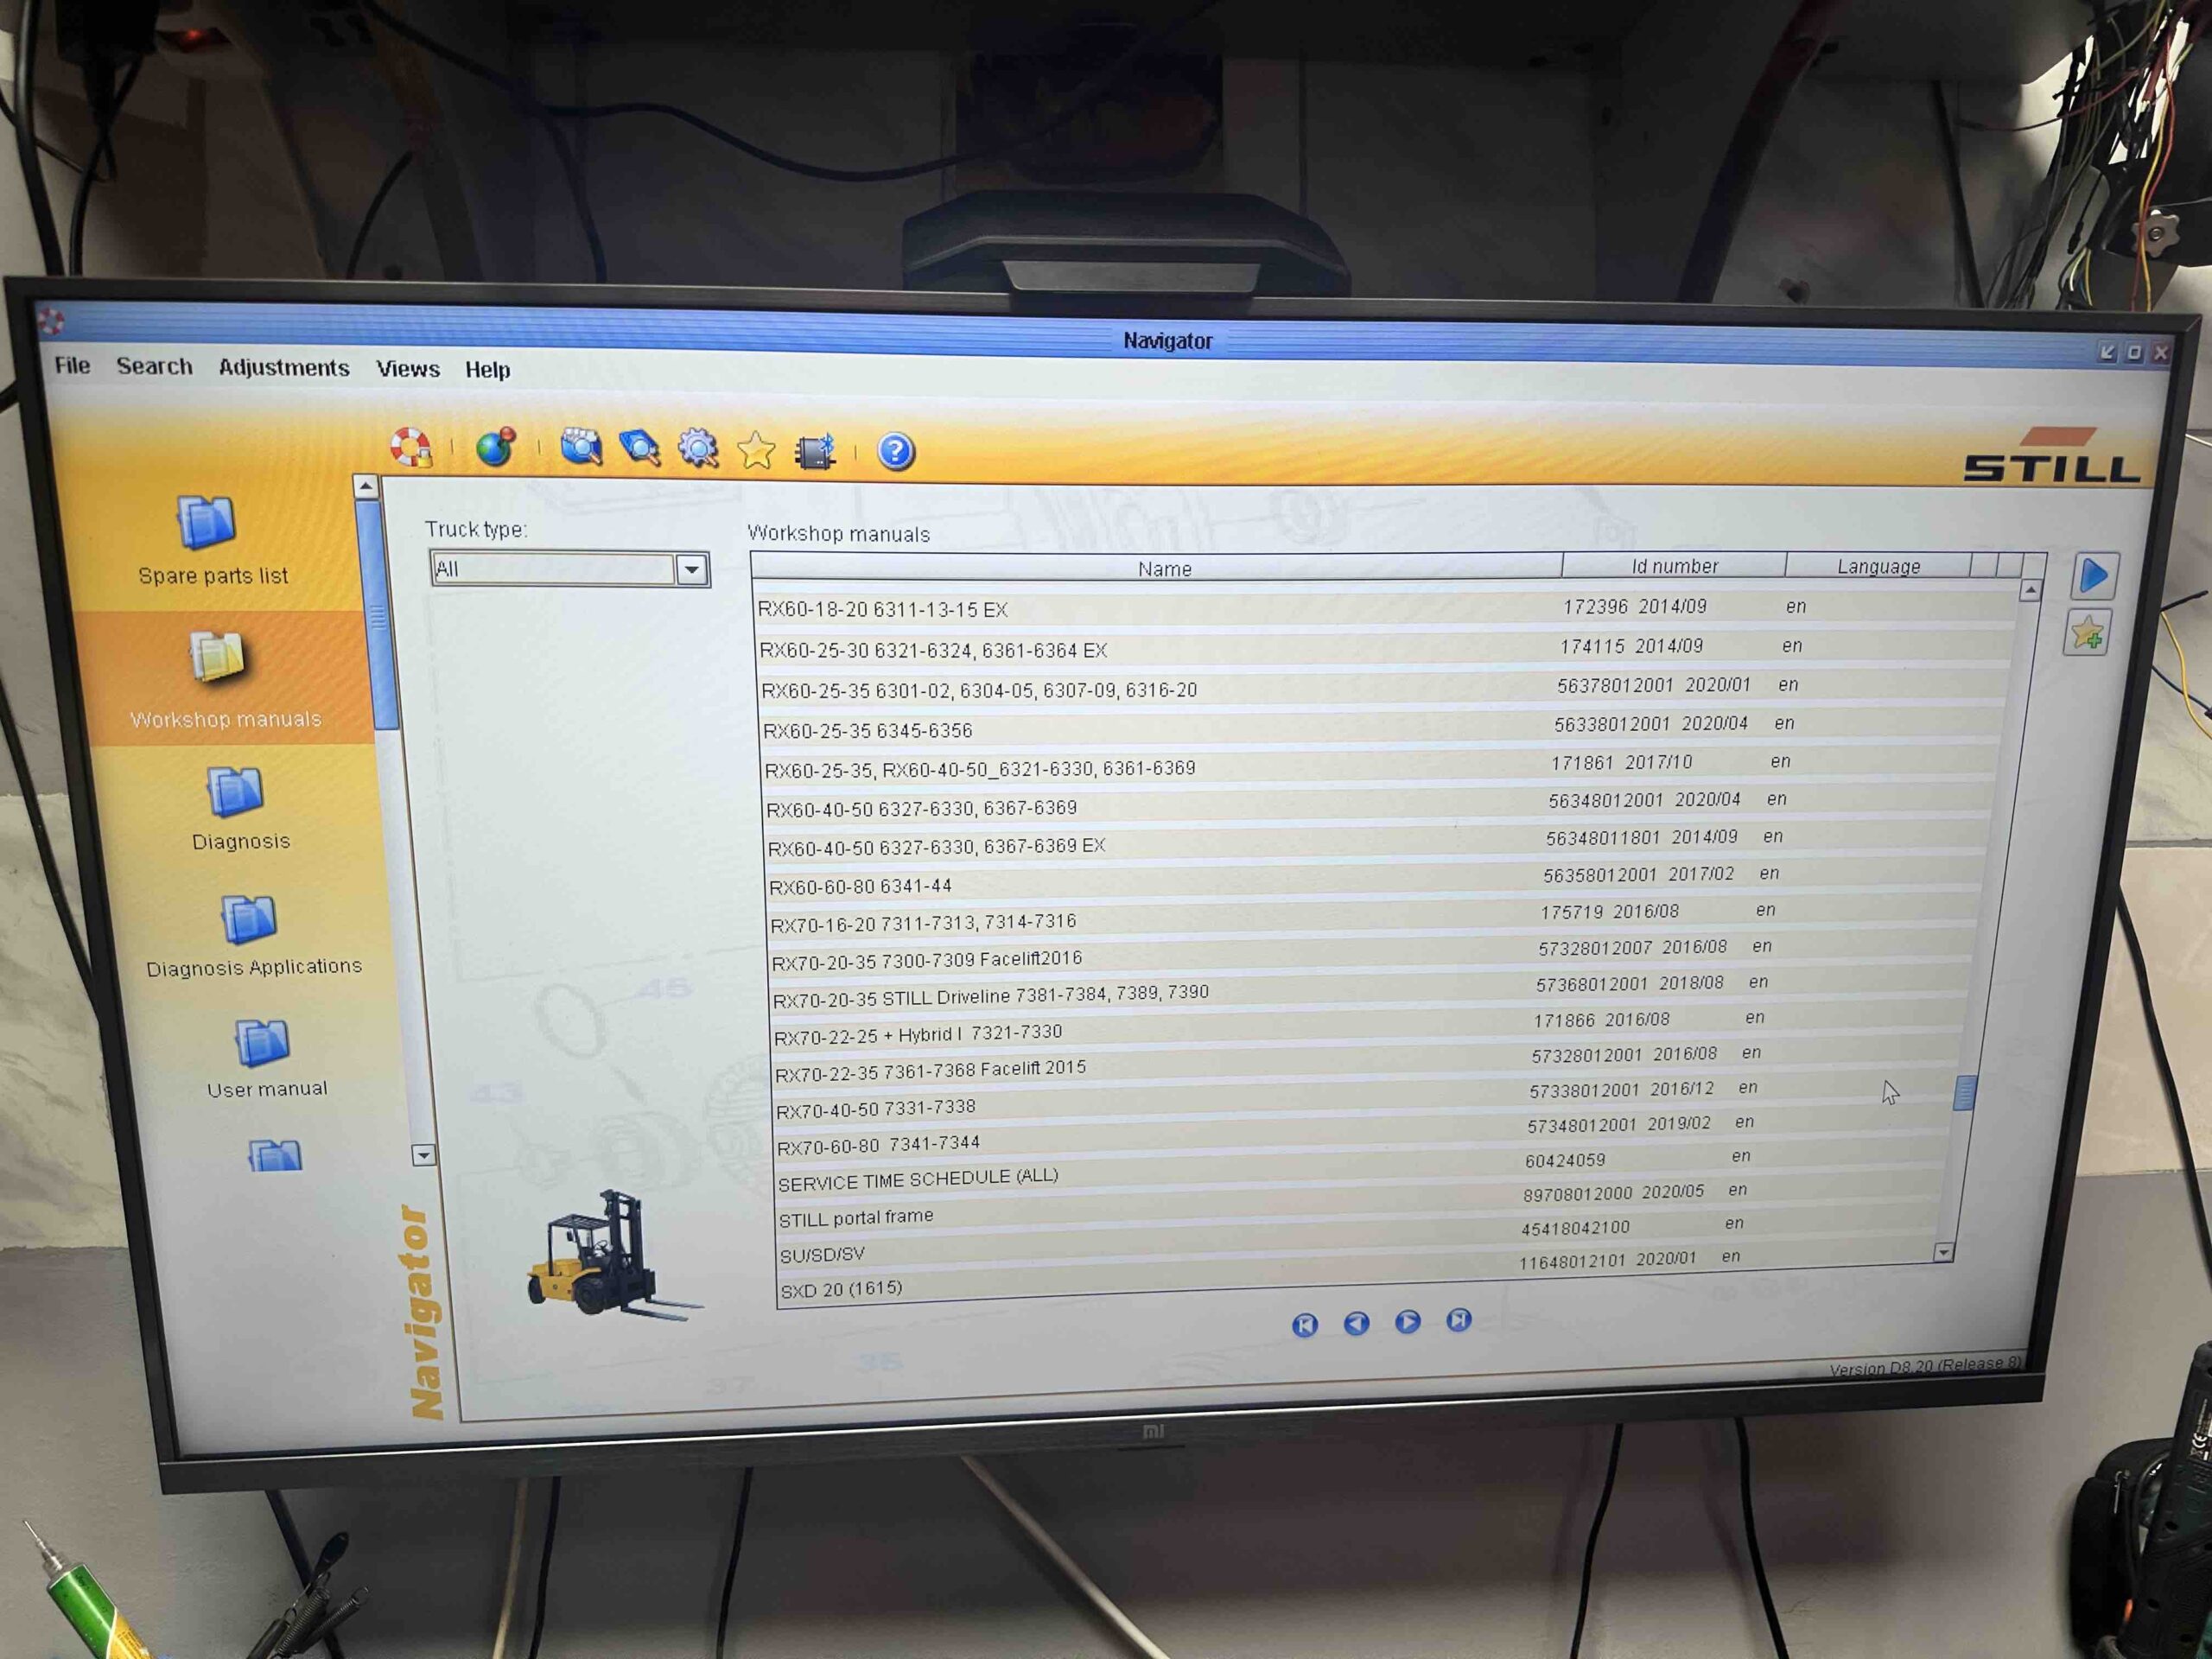2212x1659 pixels.
Task: Open favorites via yellow star toolbar icon
Action: 756,450
